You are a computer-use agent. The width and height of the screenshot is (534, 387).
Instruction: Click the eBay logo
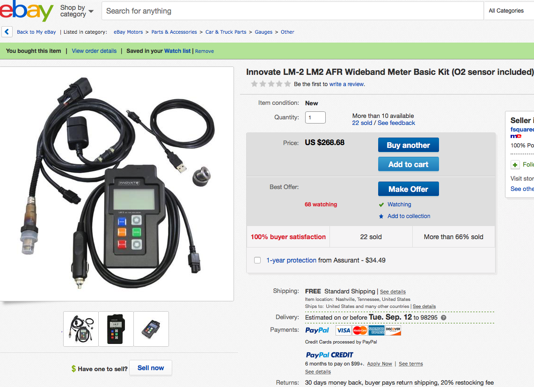26,11
